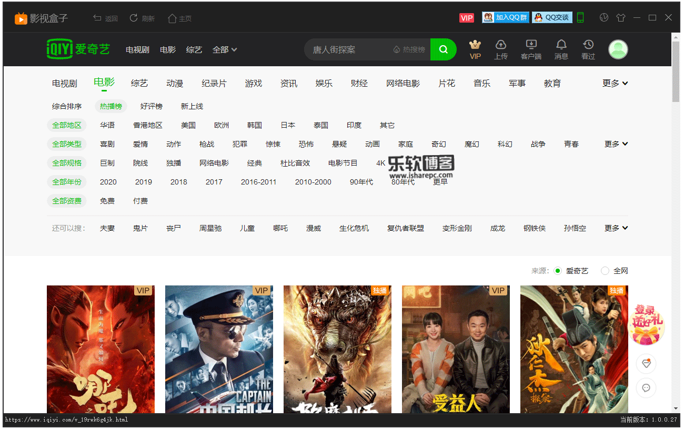Filter by 付费 pricing
Image resolution: width=684 pixels, height=430 pixels.
[140, 201]
